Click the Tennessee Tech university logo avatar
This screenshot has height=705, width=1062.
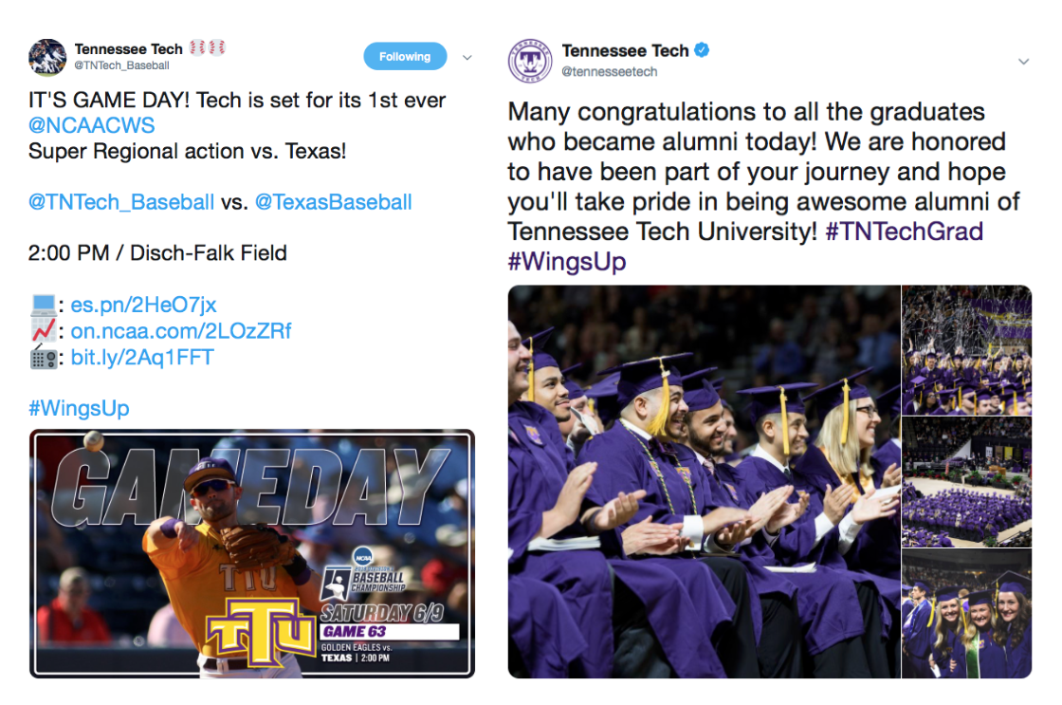coord(529,61)
